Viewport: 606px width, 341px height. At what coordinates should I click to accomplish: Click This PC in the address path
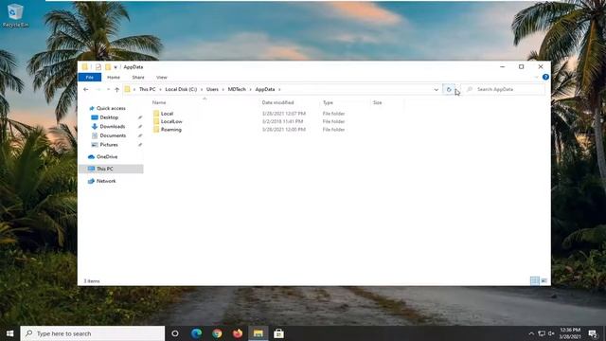tap(148, 89)
